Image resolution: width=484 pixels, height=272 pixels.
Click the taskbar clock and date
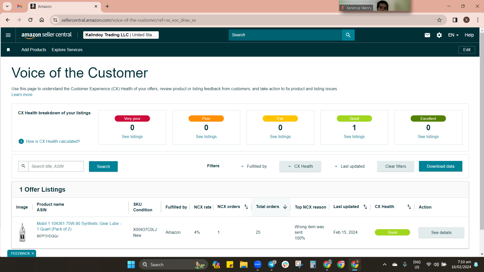coord(461,264)
